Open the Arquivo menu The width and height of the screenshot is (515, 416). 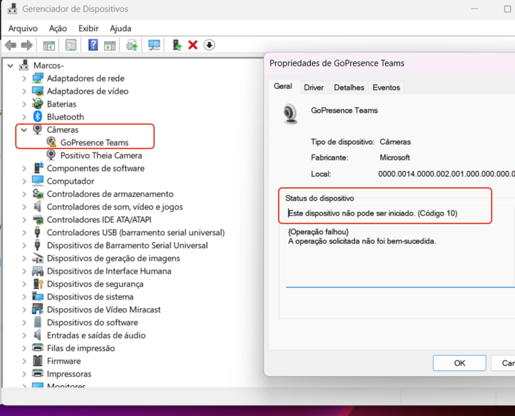click(x=23, y=28)
